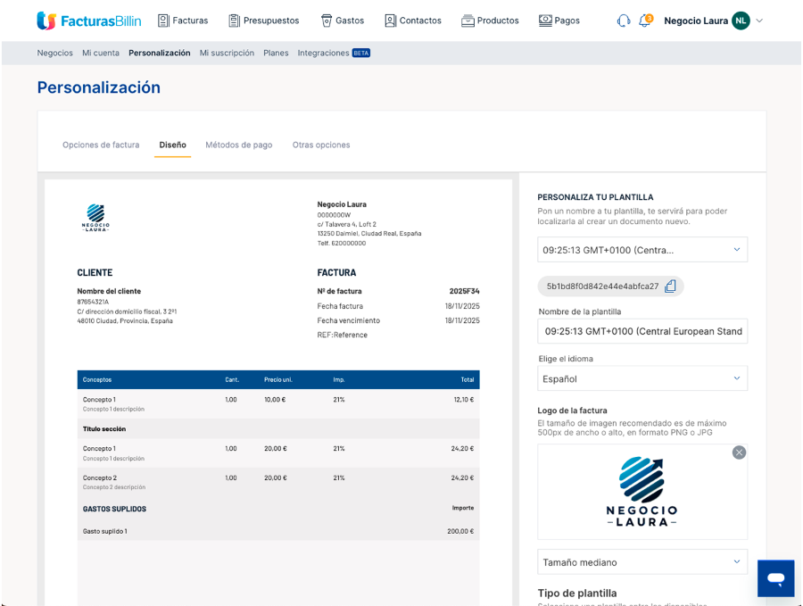Switch to Opciones de factura tab
This screenshot has width=803, height=606.
(101, 145)
